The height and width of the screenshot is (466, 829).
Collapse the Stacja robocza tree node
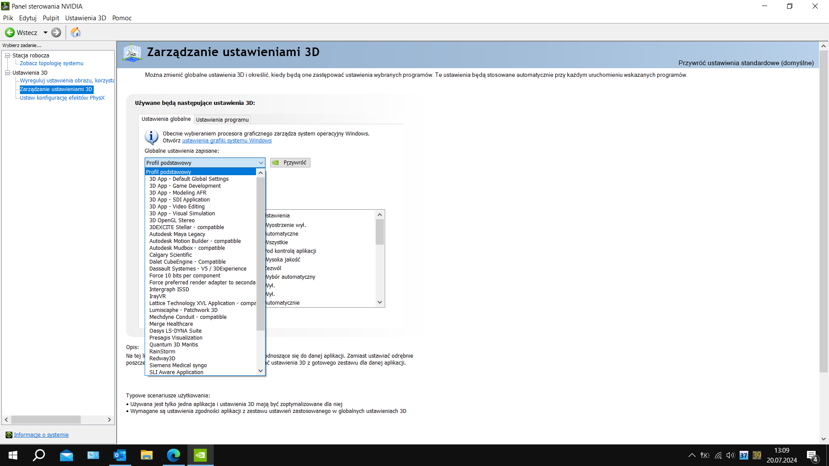pyautogui.click(x=7, y=55)
